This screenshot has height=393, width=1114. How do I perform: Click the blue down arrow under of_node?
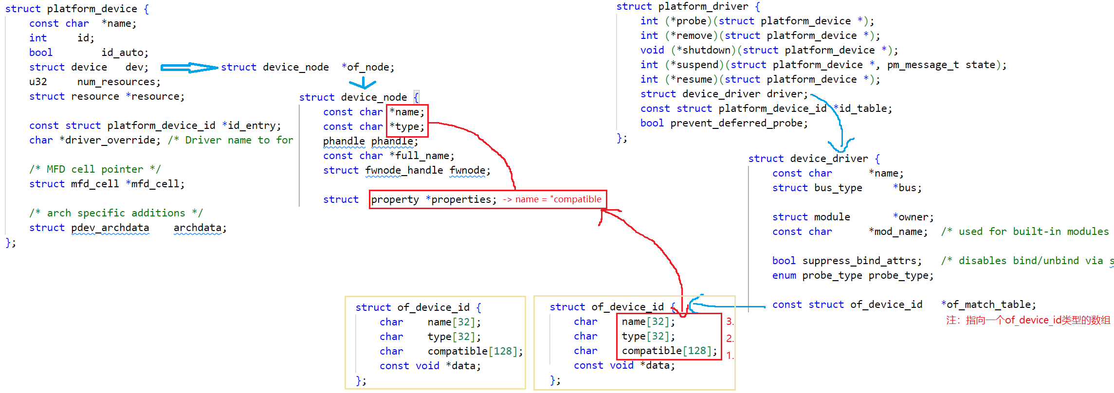(x=363, y=83)
